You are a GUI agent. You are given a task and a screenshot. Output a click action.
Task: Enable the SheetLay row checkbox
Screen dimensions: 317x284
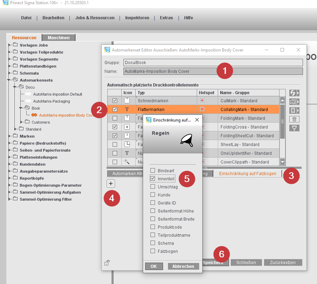click(115, 144)
